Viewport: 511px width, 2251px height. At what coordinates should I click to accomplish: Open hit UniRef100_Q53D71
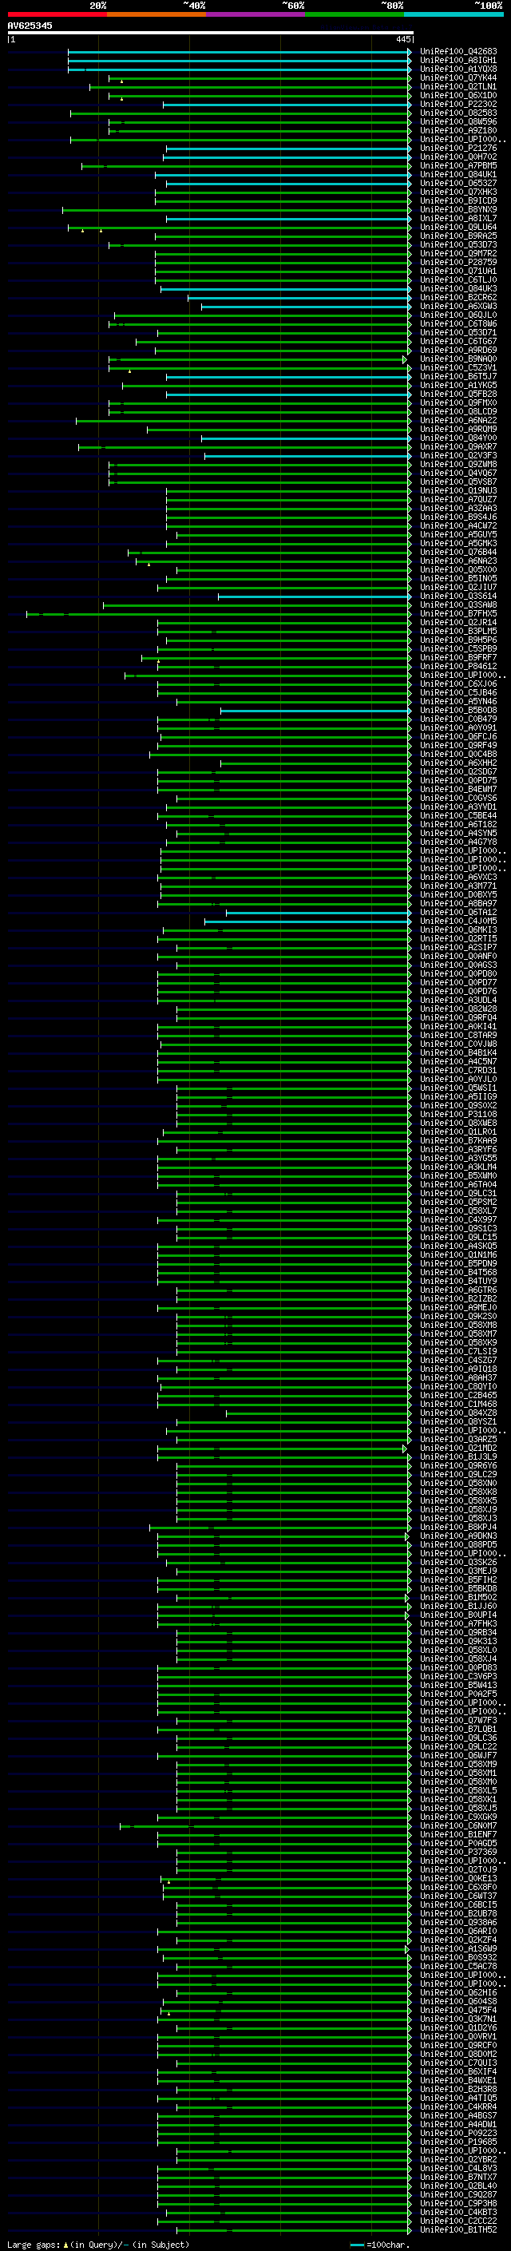pyautogui.click(x=458, y=333)
